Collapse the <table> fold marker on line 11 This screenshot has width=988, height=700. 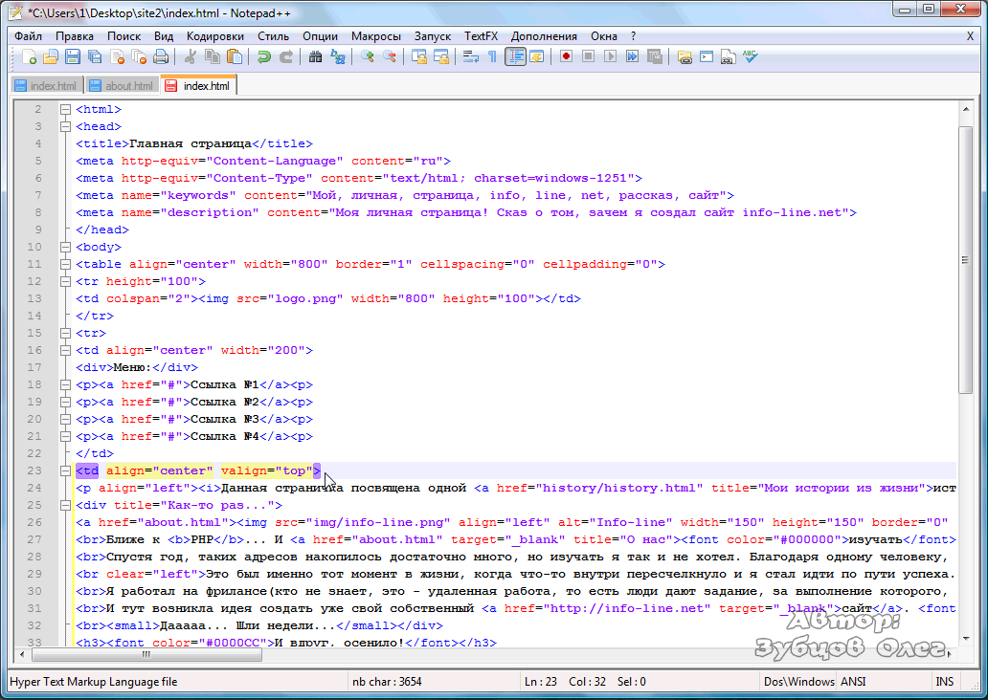click(x=66, y=264)
